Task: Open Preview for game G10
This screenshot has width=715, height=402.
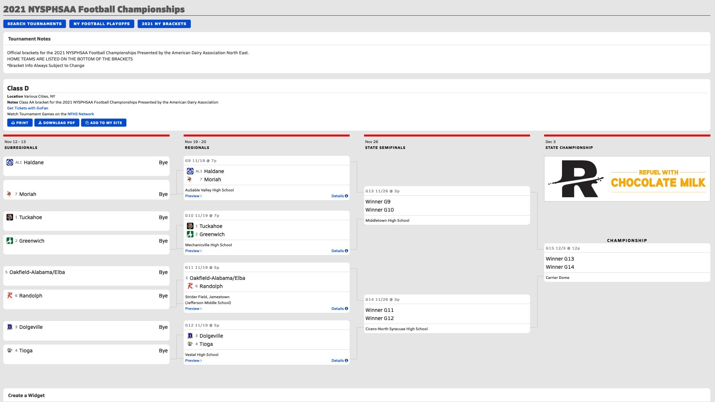Action: coord(193,251)
